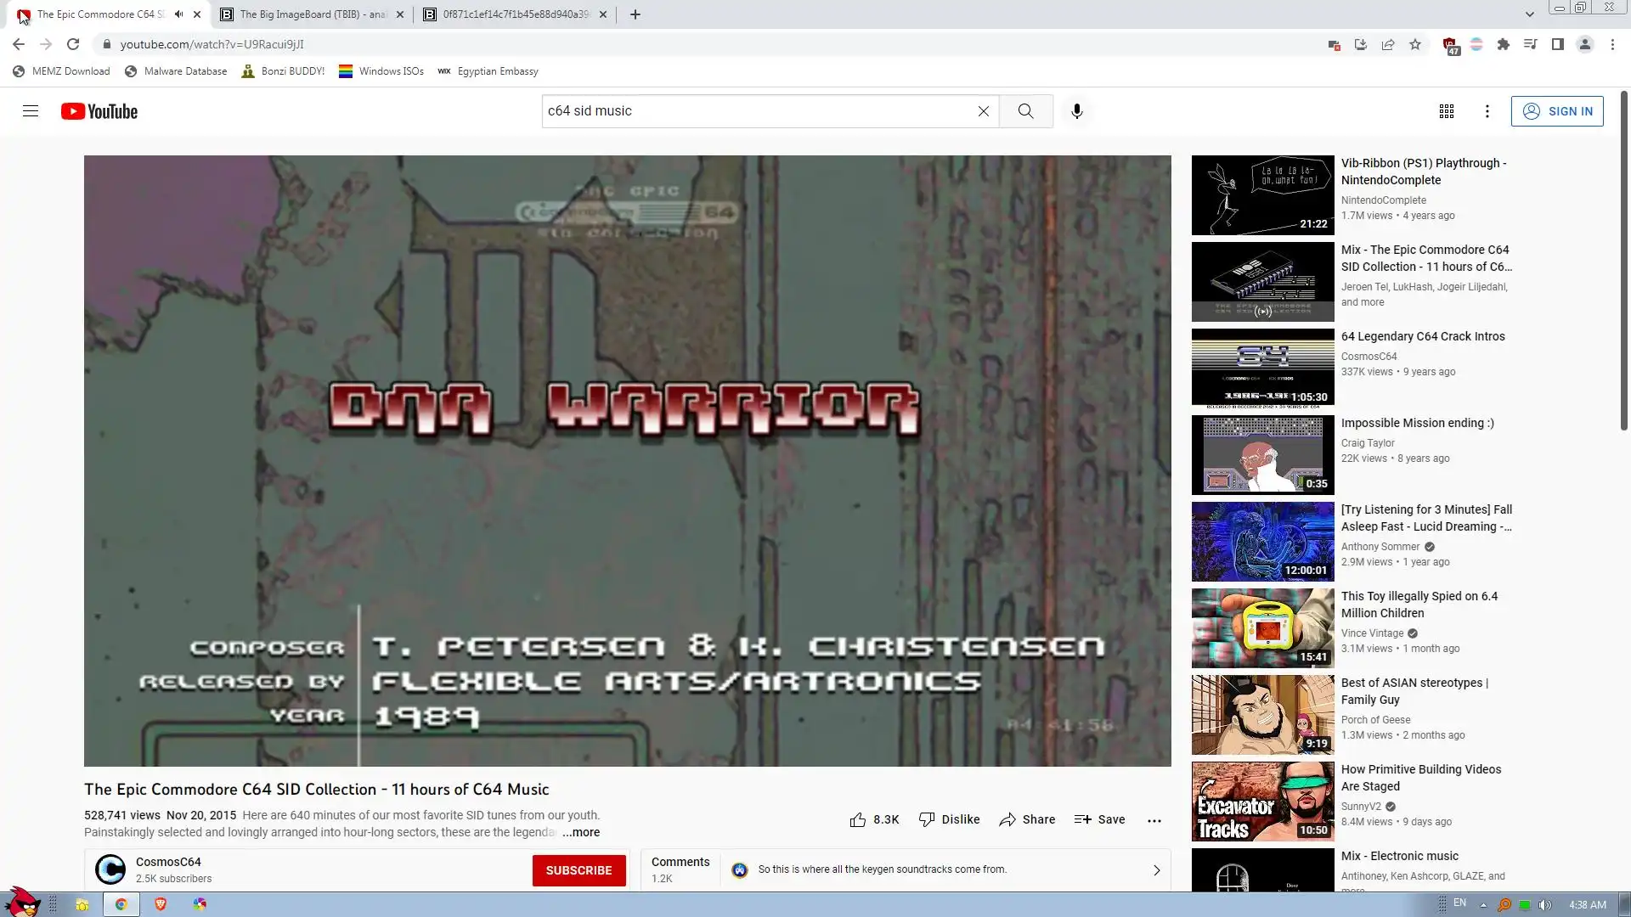Open YouTube apps grid icon
The image size is (1631, 917).
point(1446,111)
